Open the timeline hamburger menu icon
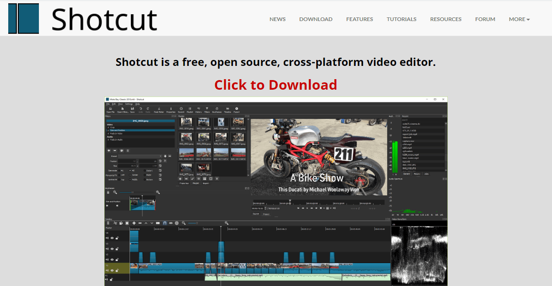This screenshot has height=286, width=552. pyautogui.click(x=108, y=223)
